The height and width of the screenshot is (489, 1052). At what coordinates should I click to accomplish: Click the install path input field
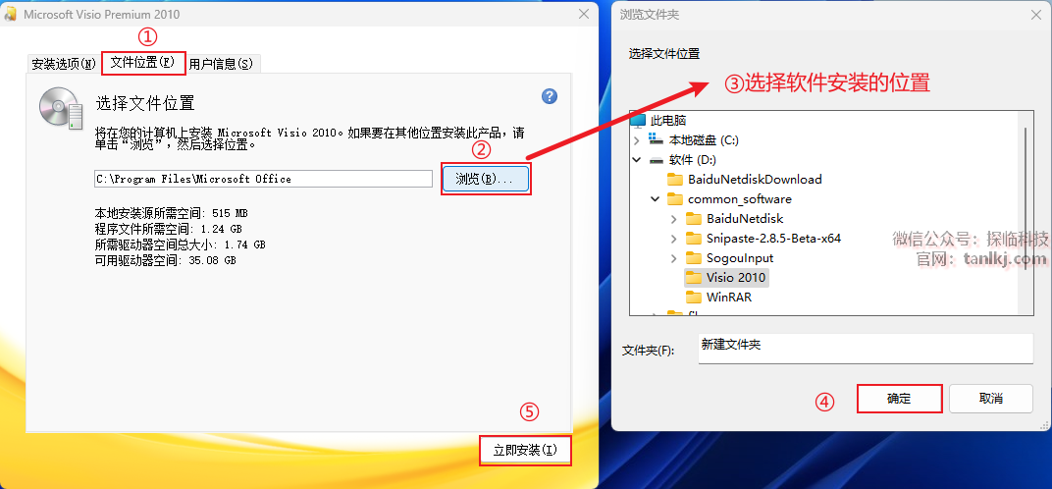pos(263,179)
